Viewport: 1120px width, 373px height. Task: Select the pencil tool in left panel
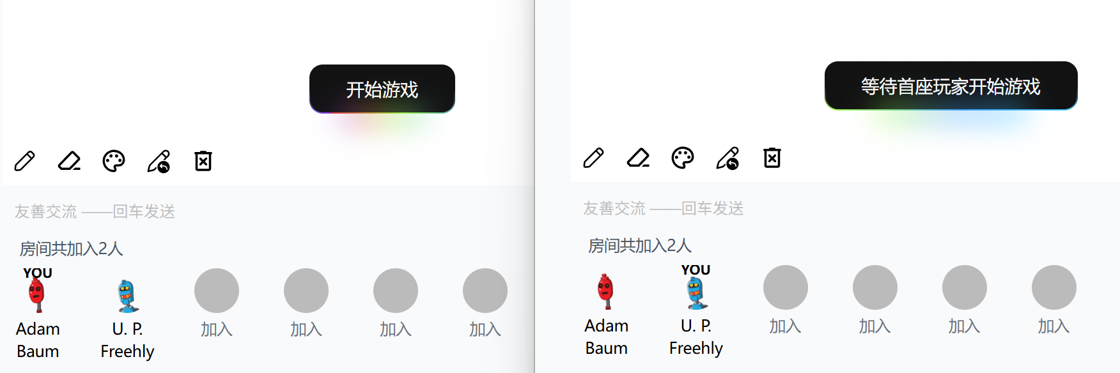click(x=24, y=161)
